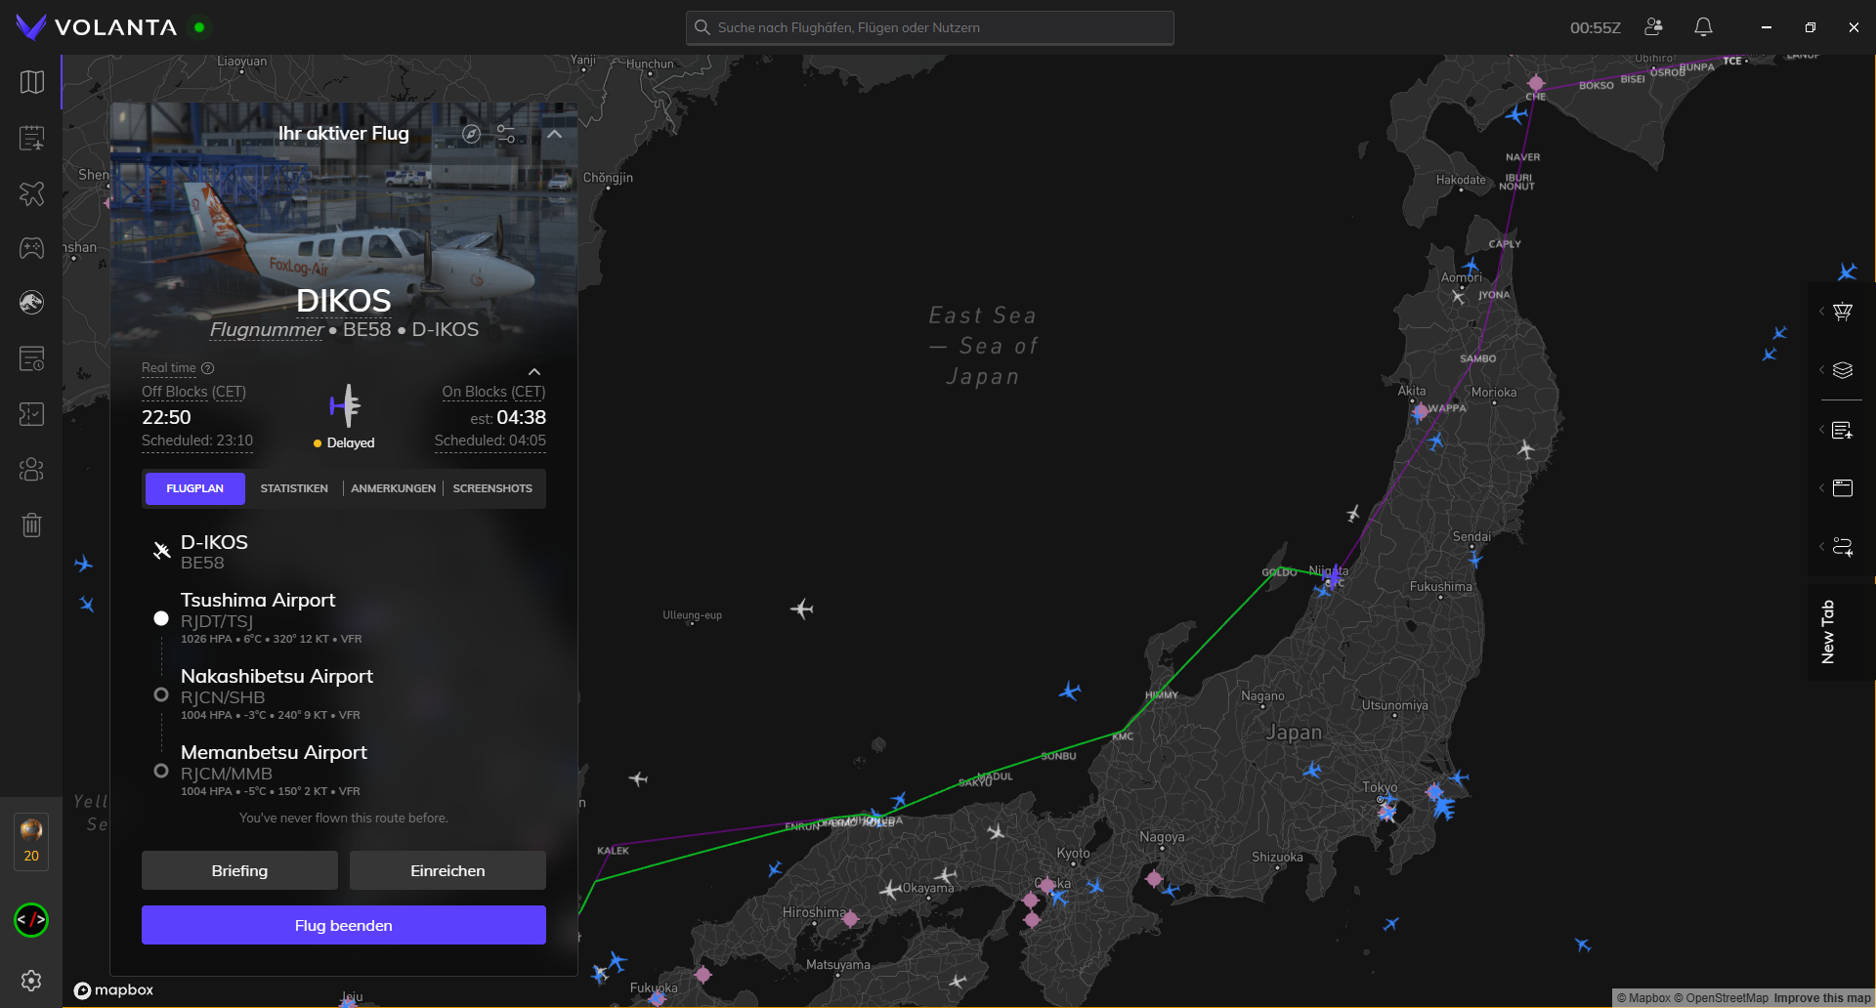Viewport: 1876px width, 1008px height.
Task: Collapse the flight times section chevron
Action: coord(534,371)
